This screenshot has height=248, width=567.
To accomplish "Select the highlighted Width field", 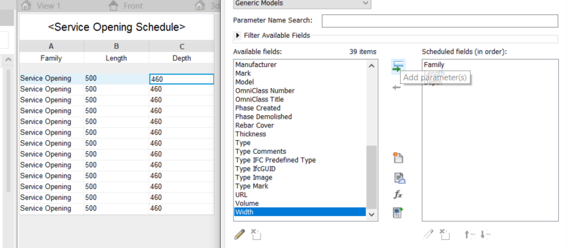I will click(300, 212).
